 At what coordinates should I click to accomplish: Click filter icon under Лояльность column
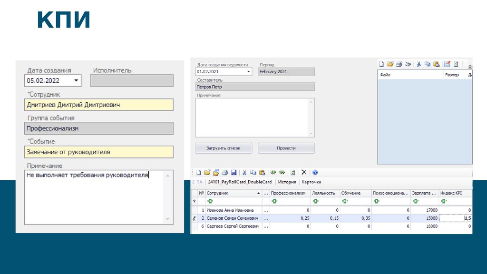tap(316, 201)
